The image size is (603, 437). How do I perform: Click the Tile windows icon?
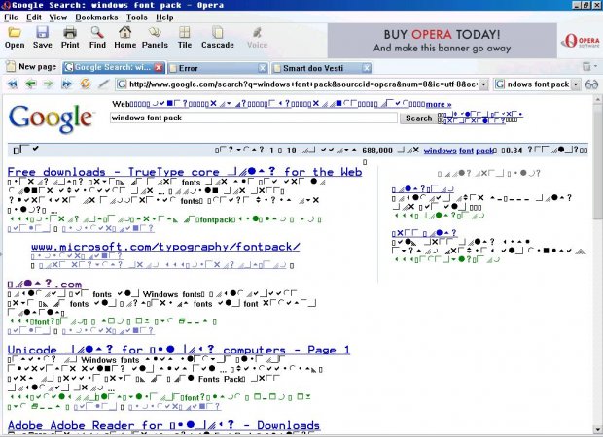tap(185, 38)
